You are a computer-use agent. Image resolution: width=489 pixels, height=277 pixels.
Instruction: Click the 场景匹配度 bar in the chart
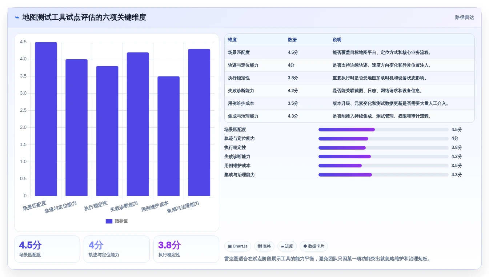click(x=46, y=119)
